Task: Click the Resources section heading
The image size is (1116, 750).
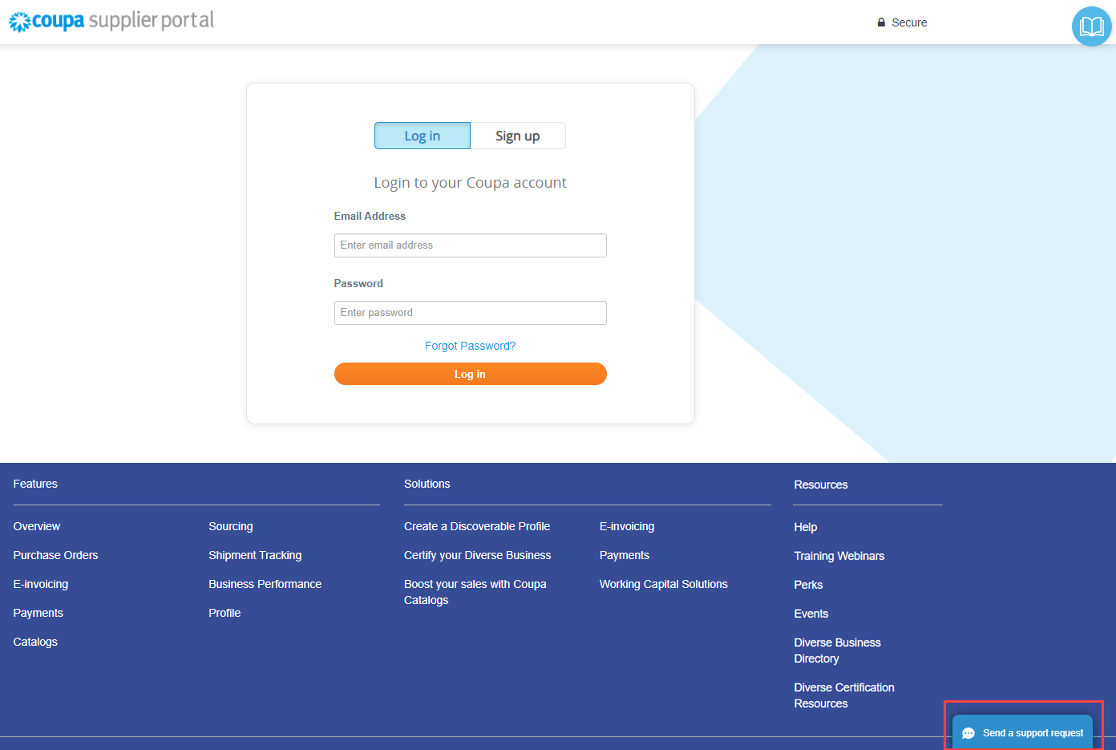Action: pyautogui.click(x=821, y=484)
